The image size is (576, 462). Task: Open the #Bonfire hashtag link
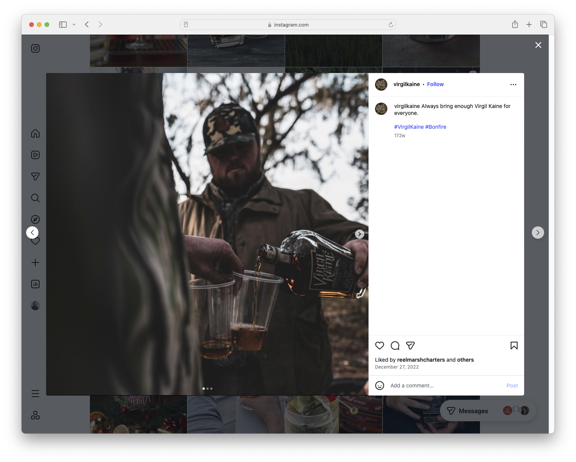435,126
